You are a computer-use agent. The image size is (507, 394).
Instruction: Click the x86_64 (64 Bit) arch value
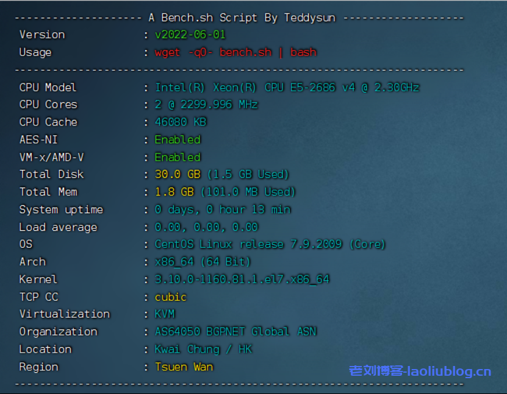click(x=203, y=262)
